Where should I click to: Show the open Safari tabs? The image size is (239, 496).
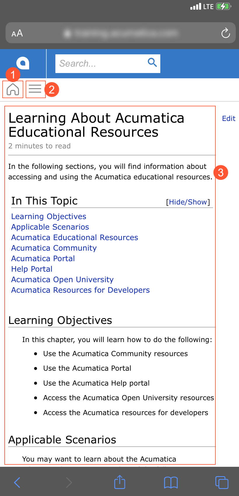222,482
